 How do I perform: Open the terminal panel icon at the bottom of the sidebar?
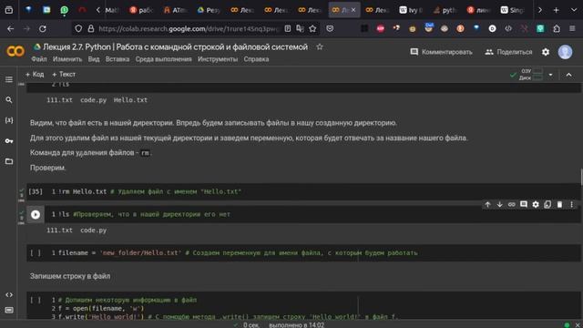pos(9,310)
